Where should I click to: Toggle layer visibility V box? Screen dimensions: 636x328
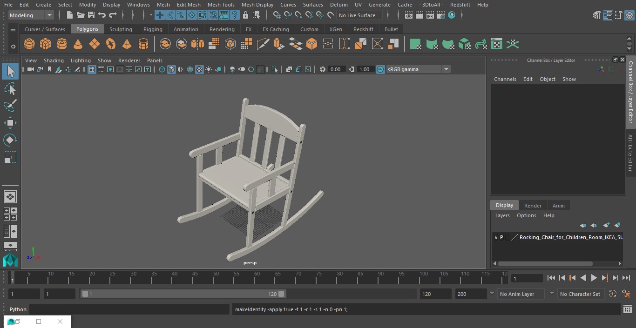[x=495, y=237]
